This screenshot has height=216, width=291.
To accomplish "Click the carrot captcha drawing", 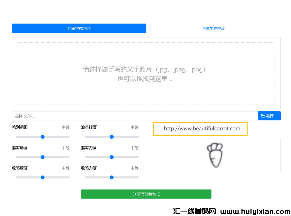I will point(215,155).
